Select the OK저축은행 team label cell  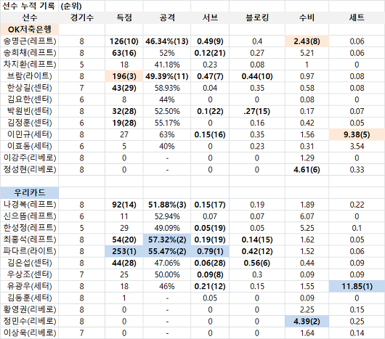coord(30,30)
